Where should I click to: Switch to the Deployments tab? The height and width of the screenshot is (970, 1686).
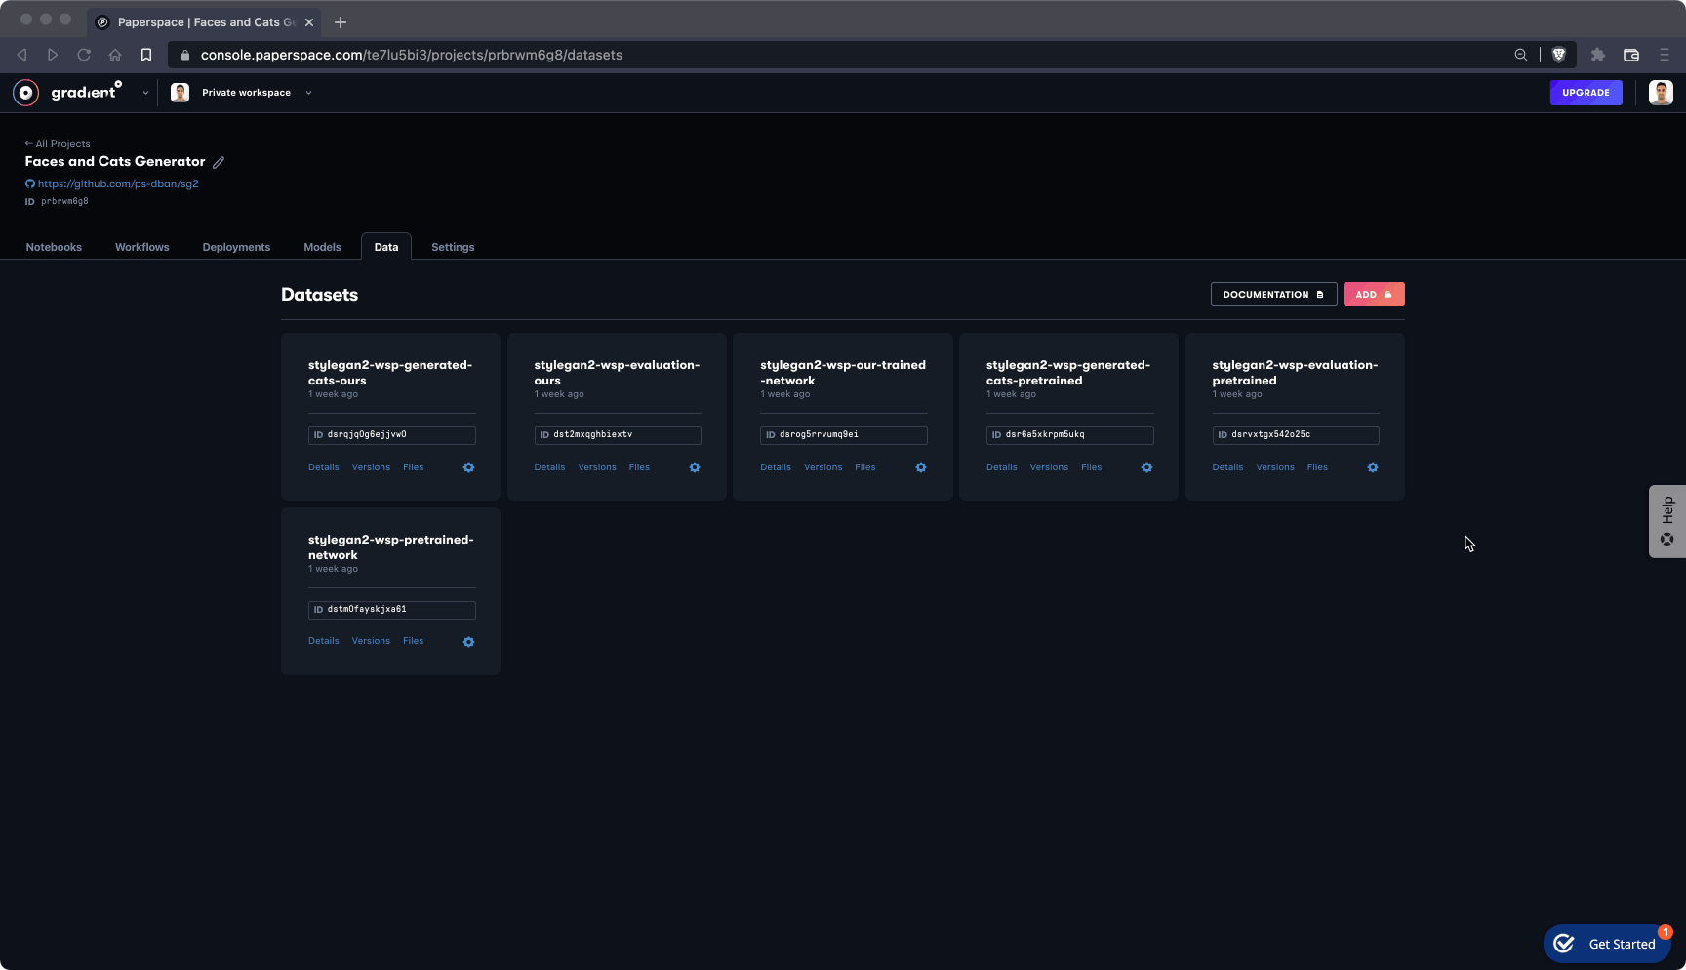pyautogui.click(x=236, y=247)
